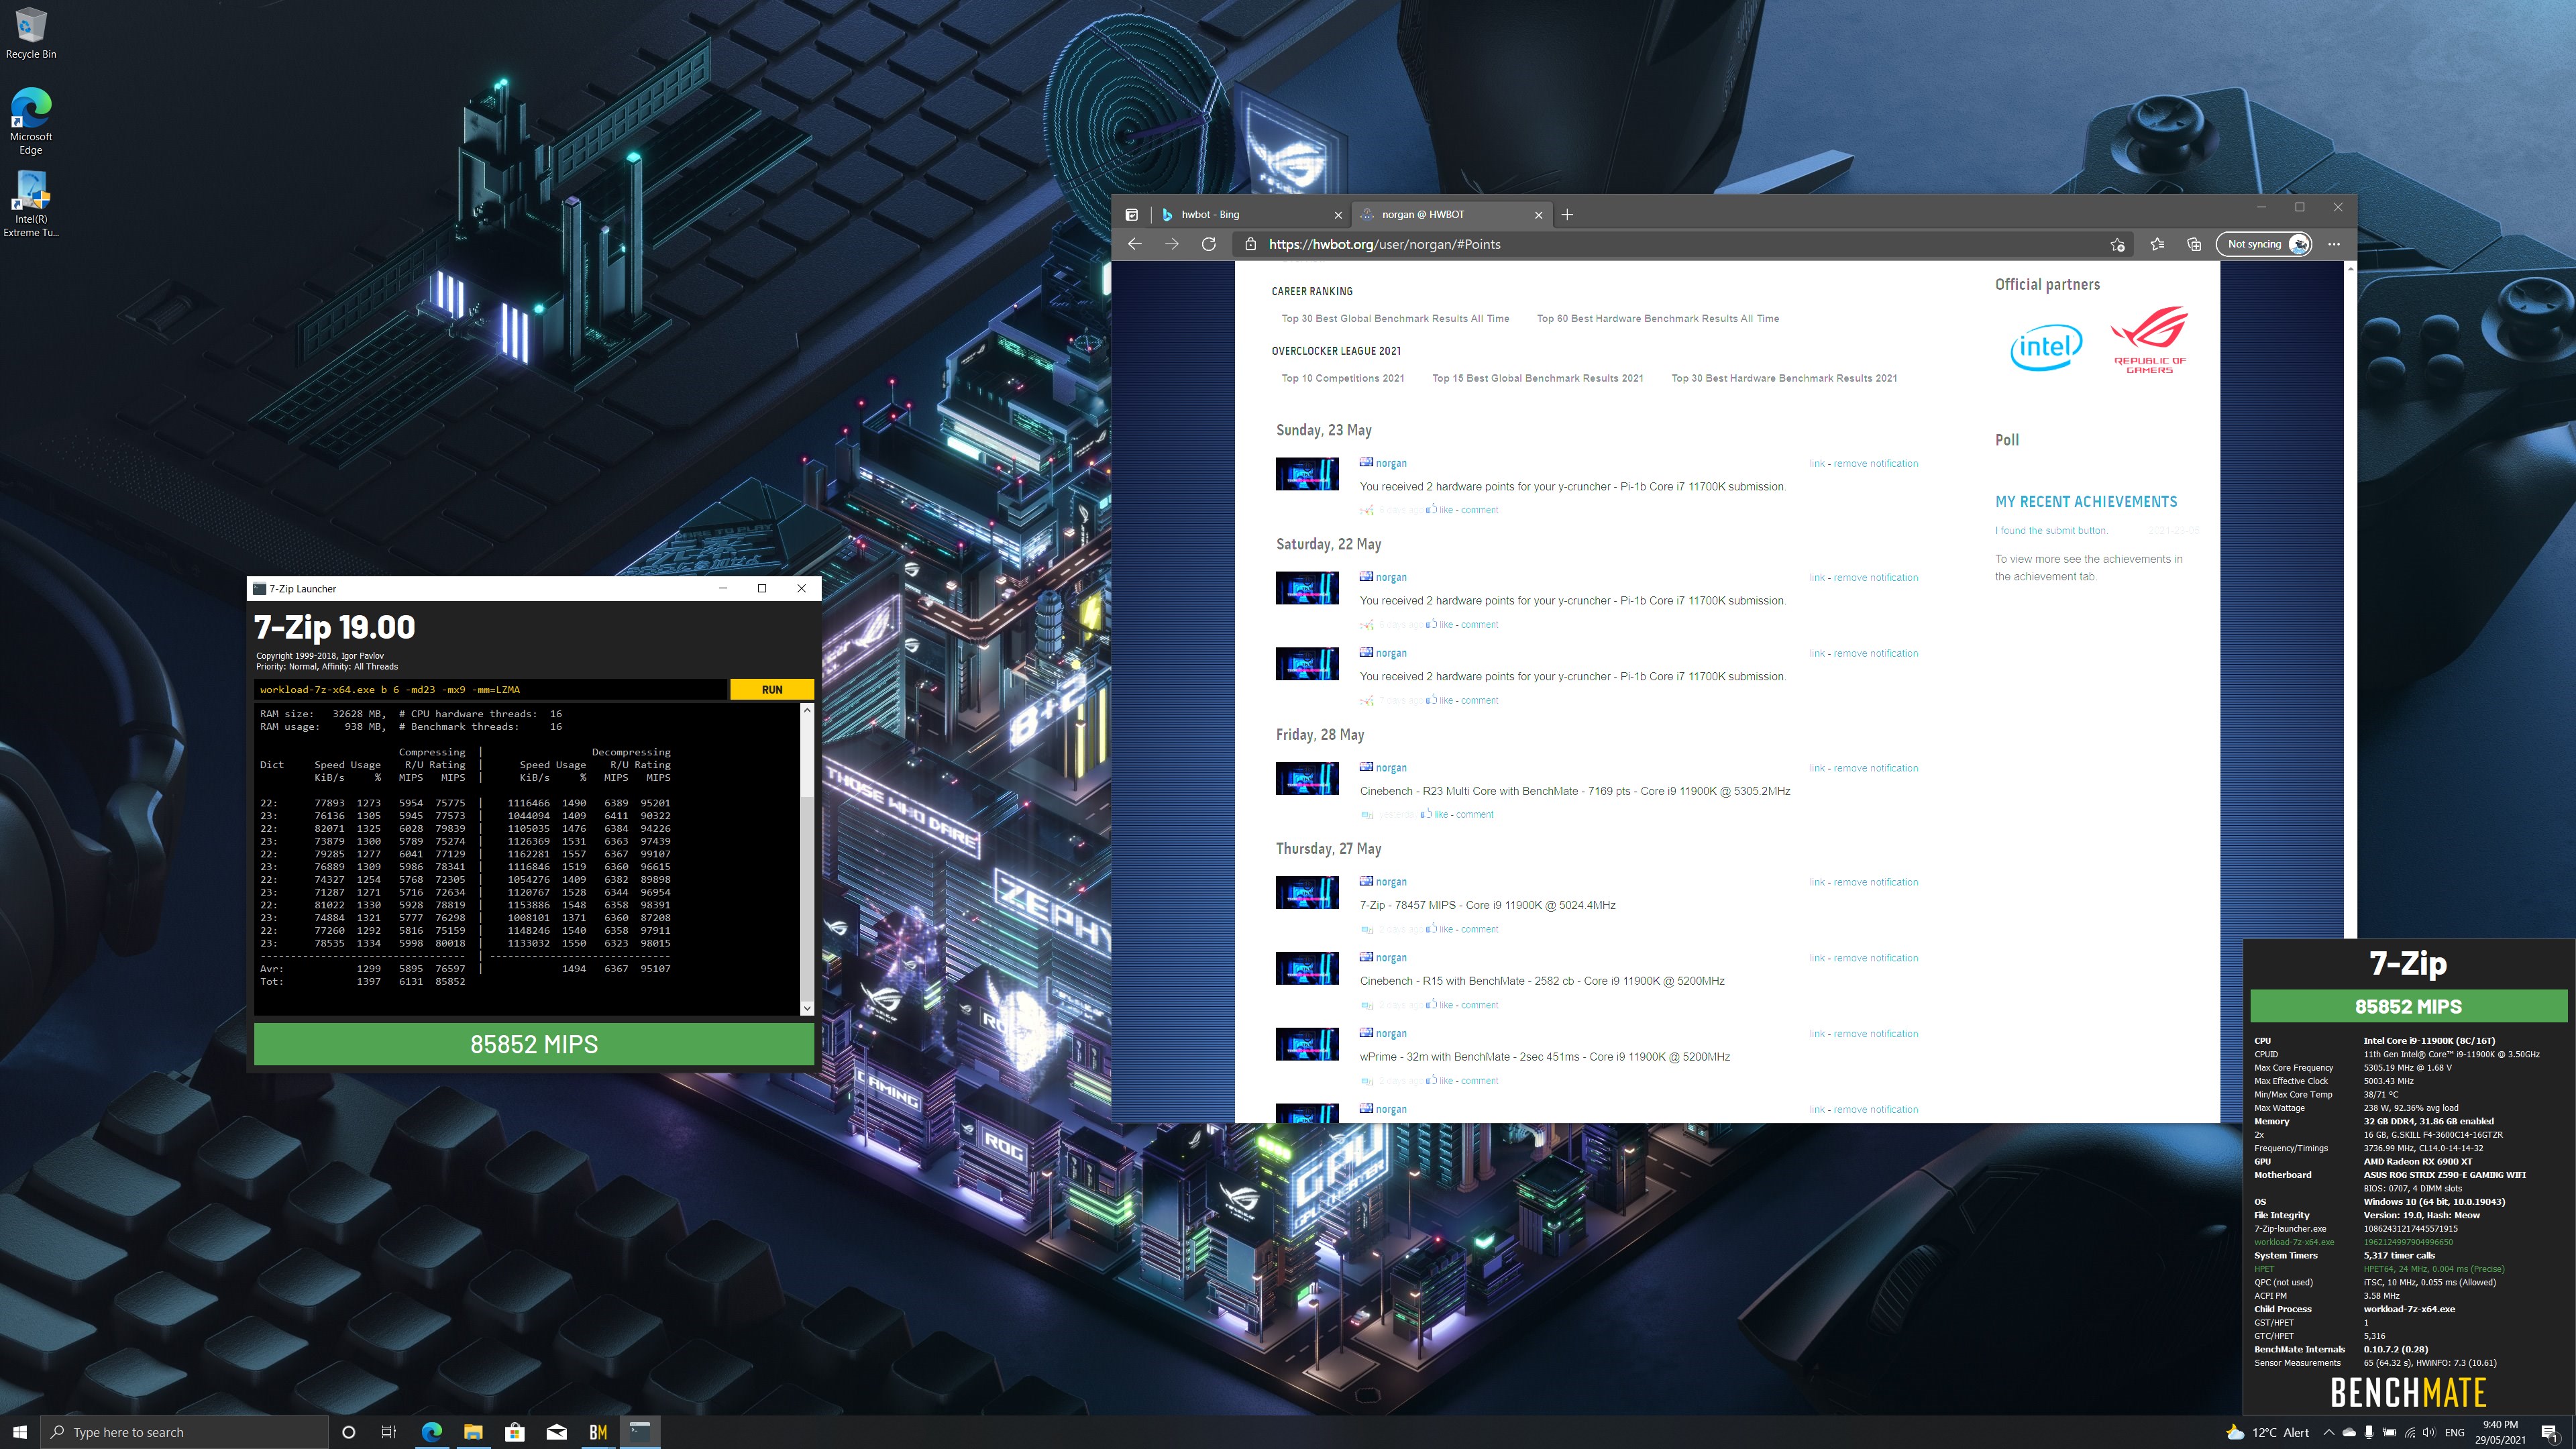Screen dimensions: 2576x1449
Task: Expand the hidden system tray icons
Action: coord(2328,1432)
